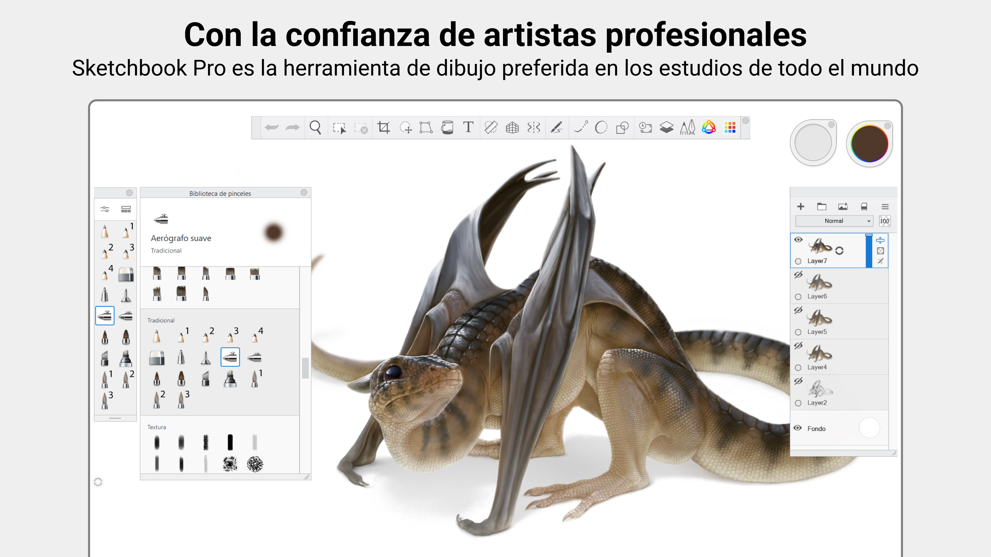Click the brush library scrollbar thumb
Image resolution: width=991 pixels, height=557 pixels.
[x=305, y=368]
